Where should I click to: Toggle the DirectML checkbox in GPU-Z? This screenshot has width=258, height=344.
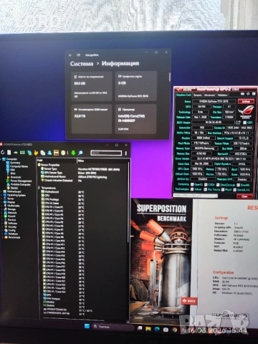(x=239, y=185)
